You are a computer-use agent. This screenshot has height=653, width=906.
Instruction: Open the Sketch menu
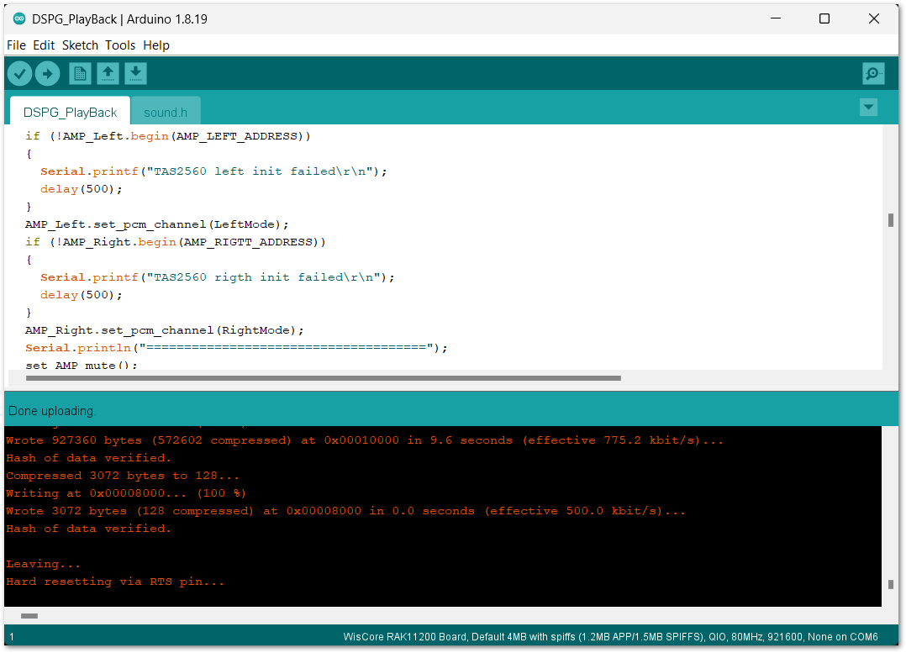coord(80,45)
